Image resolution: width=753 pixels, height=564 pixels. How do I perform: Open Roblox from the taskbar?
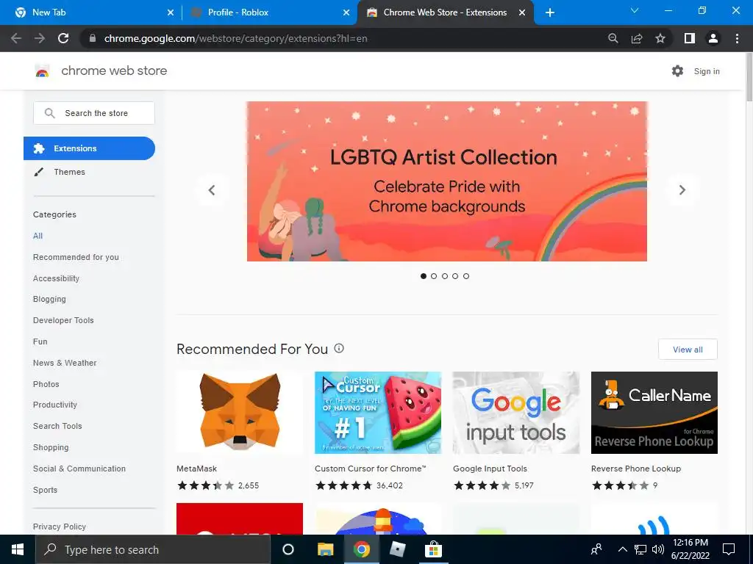(397, 549)
